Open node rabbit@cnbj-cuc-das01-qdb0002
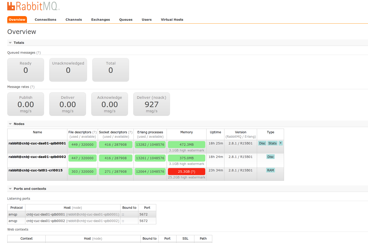This screenshot has height=243, width=368. coord(37,157)
